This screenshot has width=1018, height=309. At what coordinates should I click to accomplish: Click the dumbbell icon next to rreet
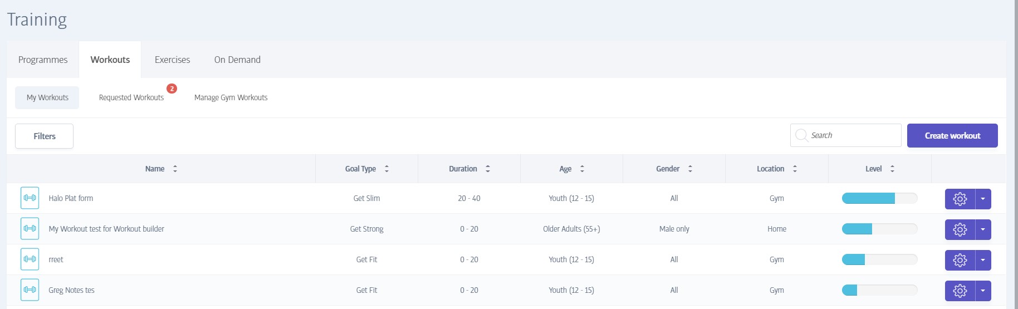(x=30, y=259)
